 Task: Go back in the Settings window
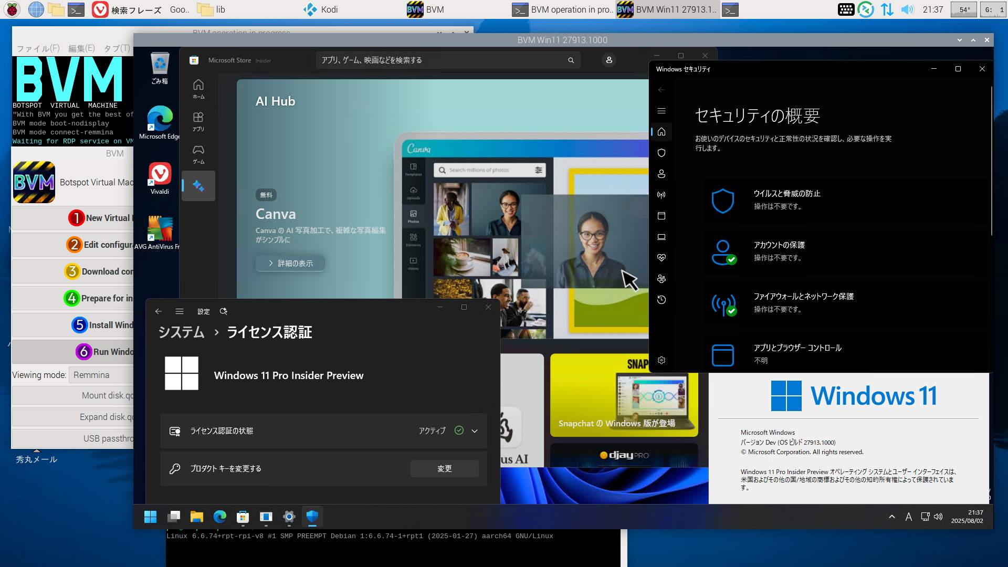tap(159, 311)
